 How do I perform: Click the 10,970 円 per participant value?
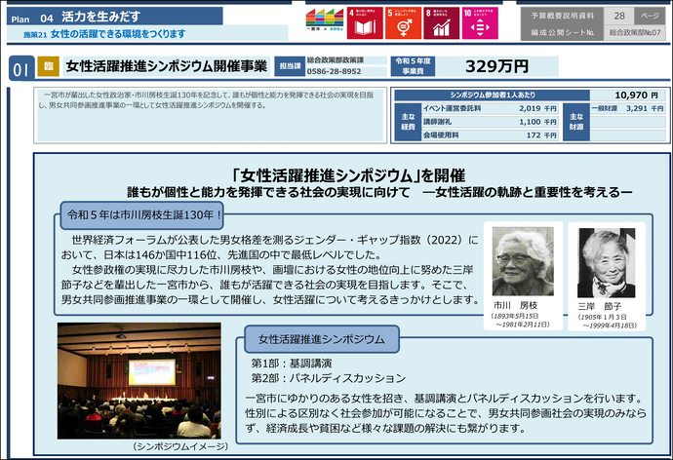(636, 96)
